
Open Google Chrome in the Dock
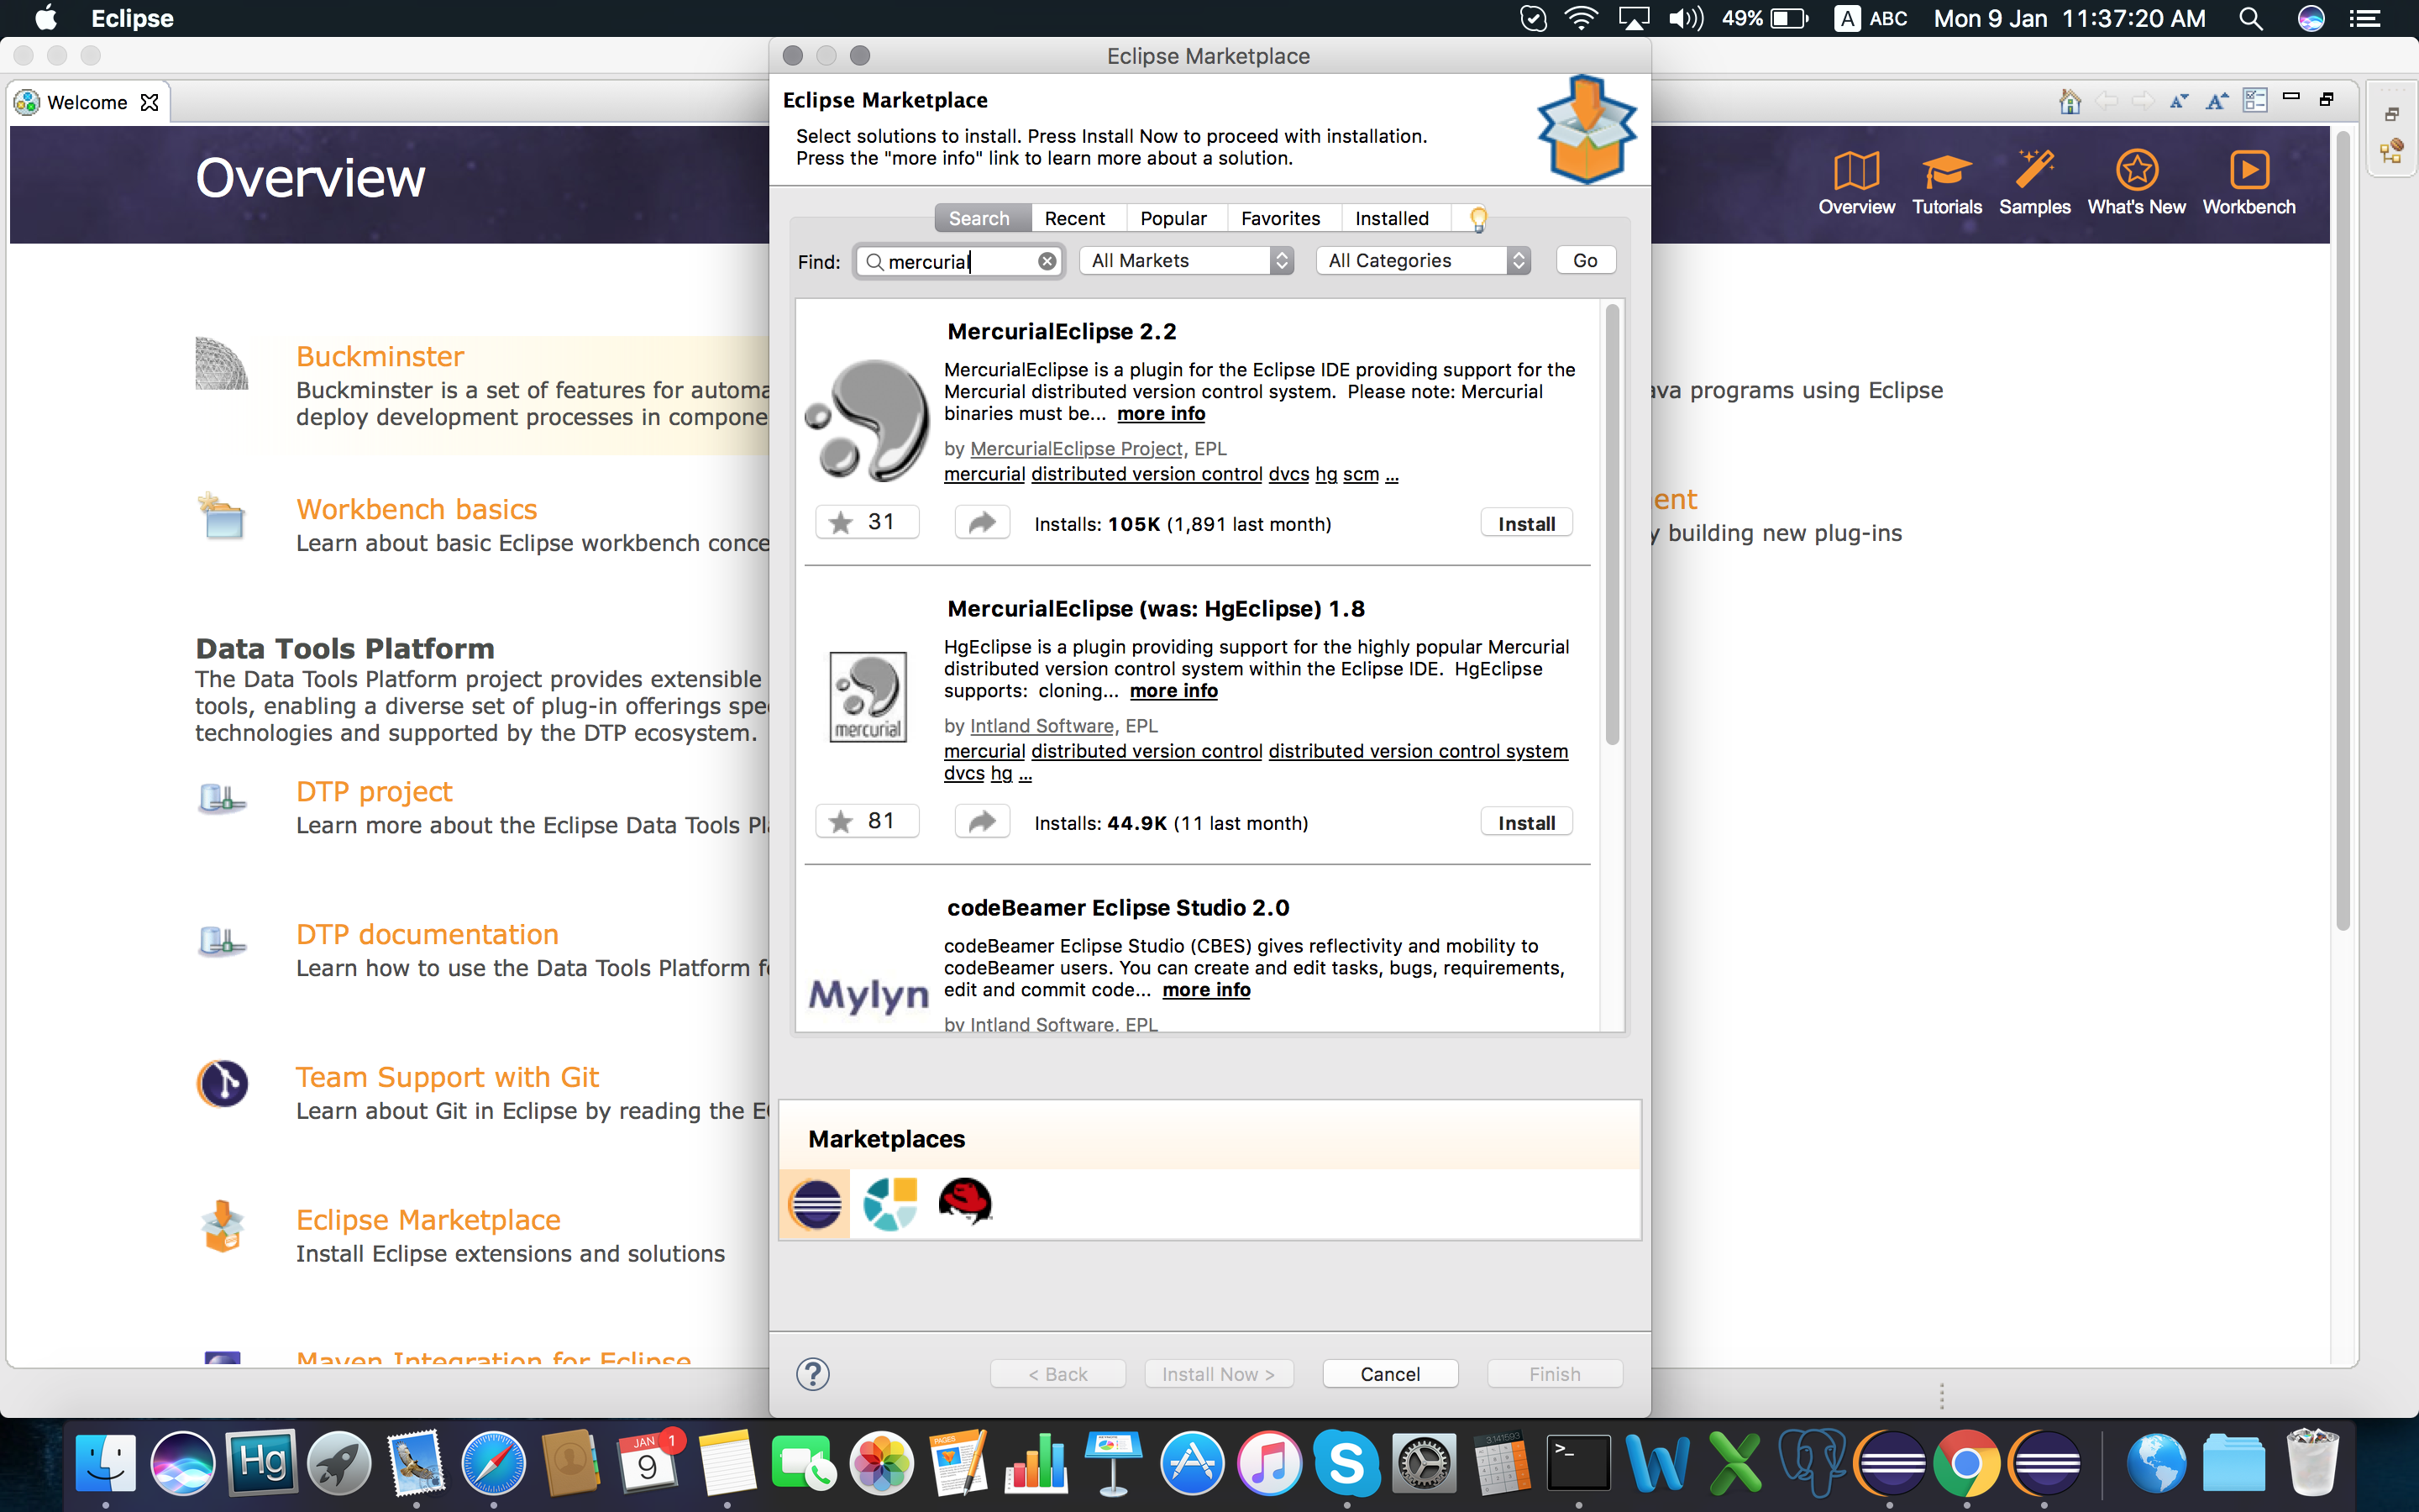[1965, 1463]
